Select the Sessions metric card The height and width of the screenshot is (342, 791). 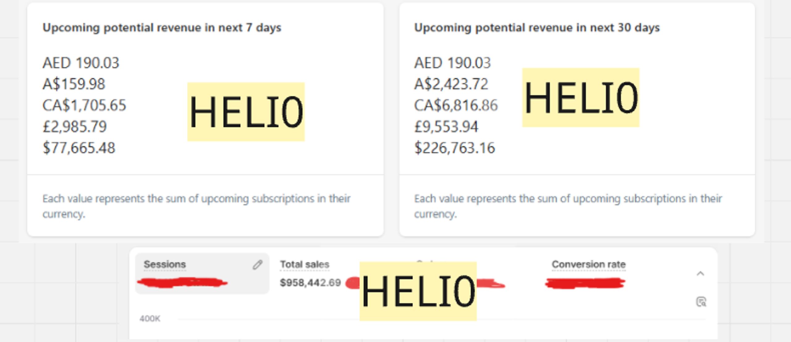point(202,273)
